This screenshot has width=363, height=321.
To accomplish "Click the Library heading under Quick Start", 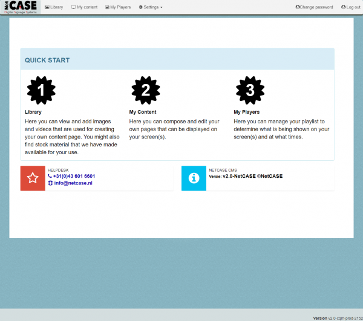I will (x=33, y=112).
